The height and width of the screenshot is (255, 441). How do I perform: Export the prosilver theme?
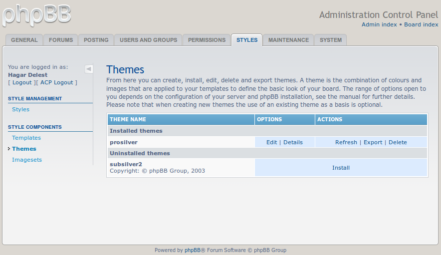[x=373, y=142]
